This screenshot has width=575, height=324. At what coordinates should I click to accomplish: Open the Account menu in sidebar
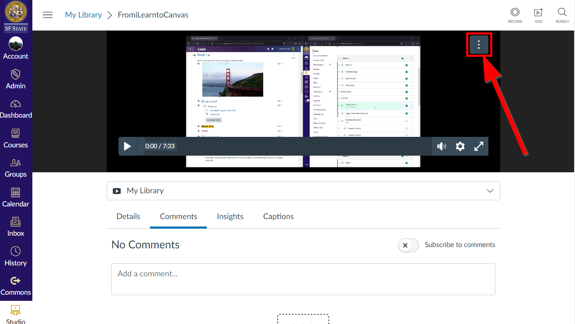(x=16, y=48)
